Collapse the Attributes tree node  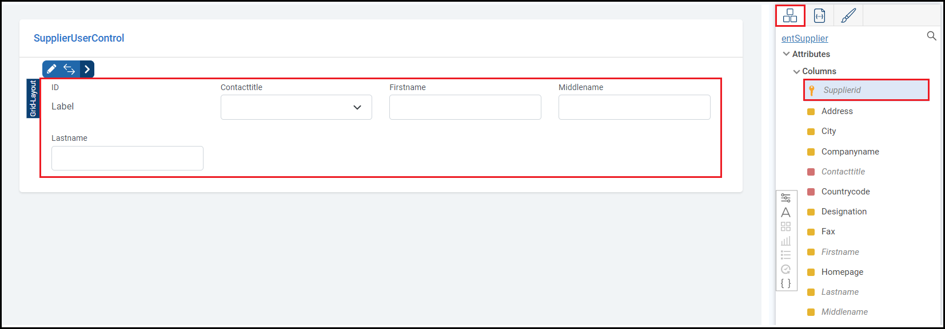787,54
